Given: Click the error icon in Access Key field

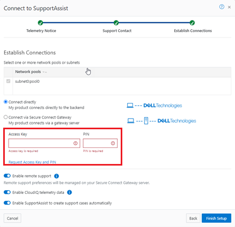Looking at the screenshot, I should point(75,143).
